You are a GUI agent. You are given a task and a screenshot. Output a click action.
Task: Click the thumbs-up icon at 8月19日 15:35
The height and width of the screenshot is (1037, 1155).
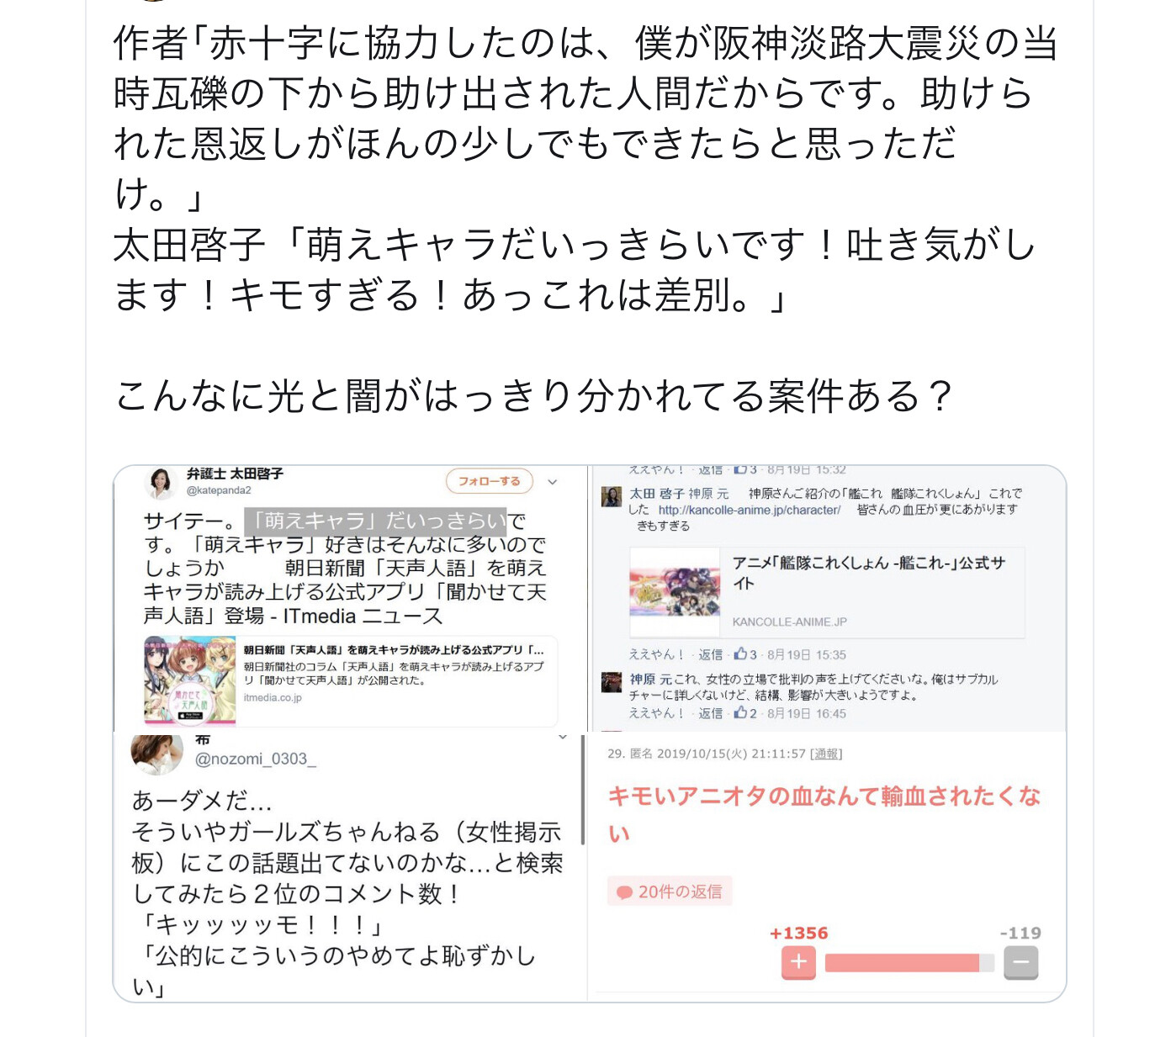(x=740, y=653)
